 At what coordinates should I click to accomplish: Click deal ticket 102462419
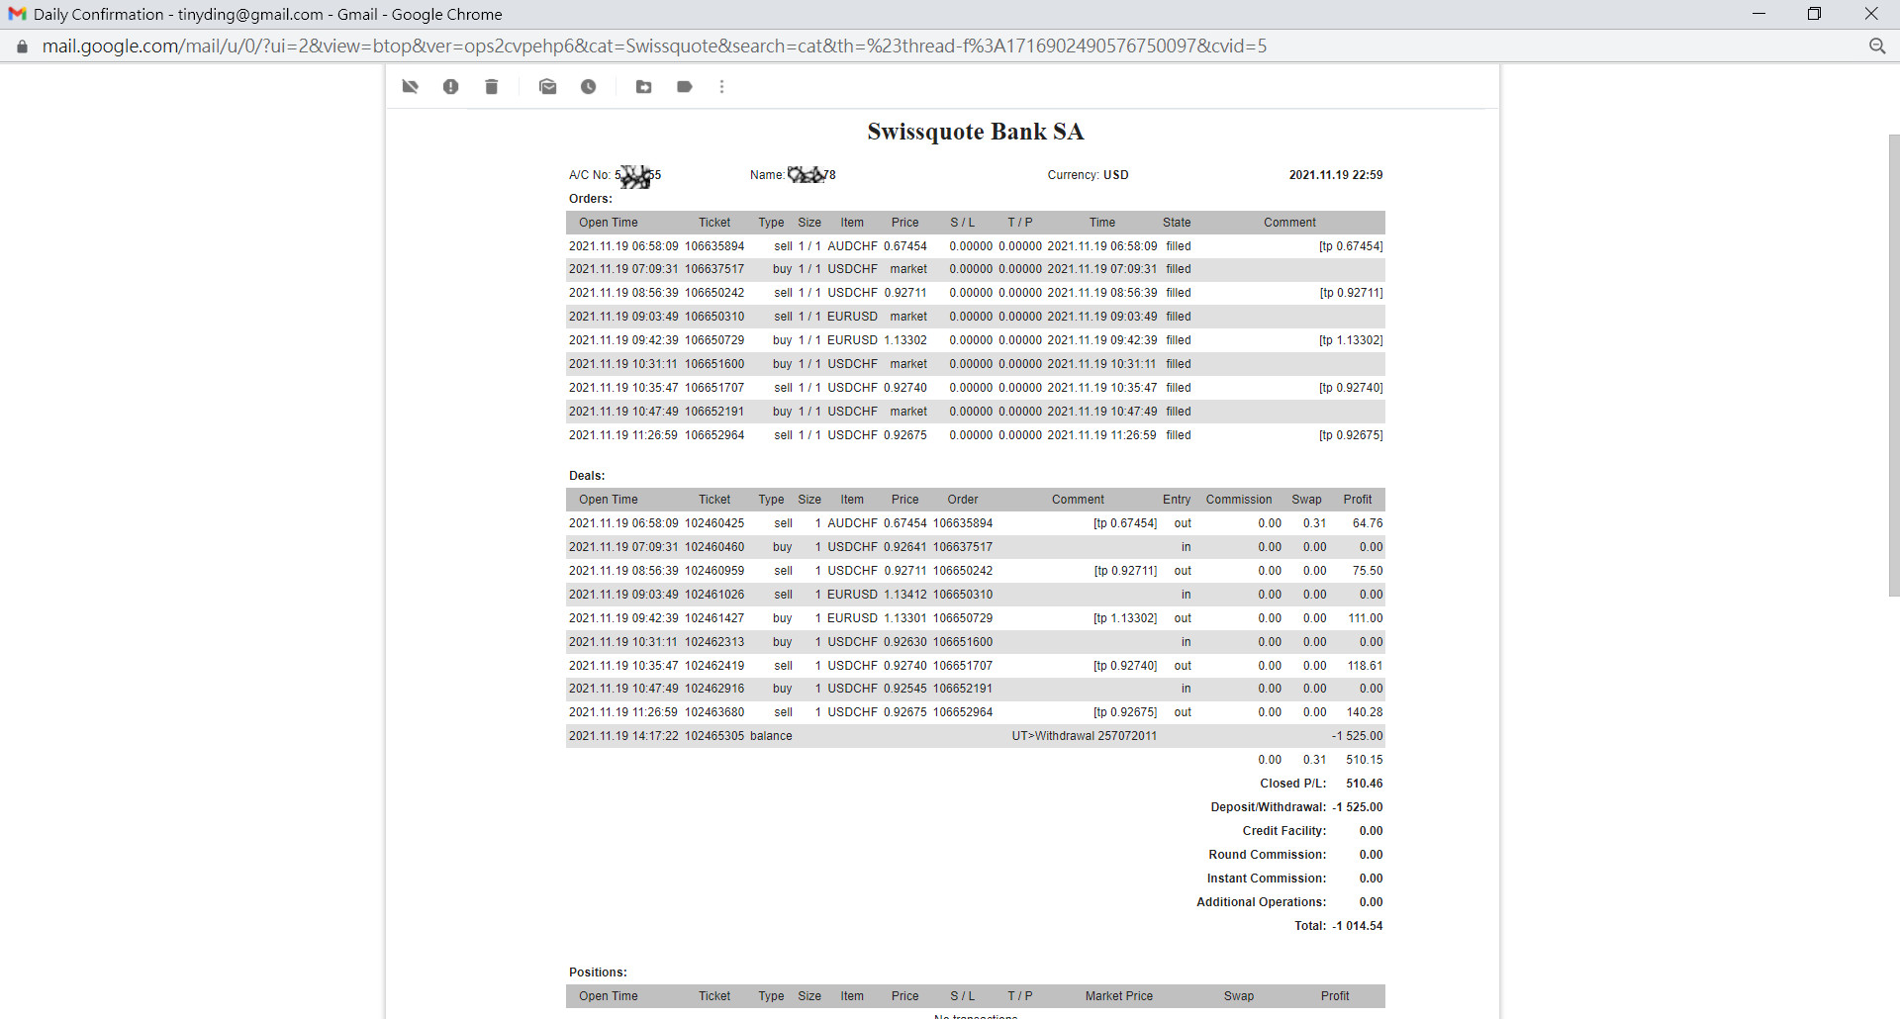coord(714,666)
